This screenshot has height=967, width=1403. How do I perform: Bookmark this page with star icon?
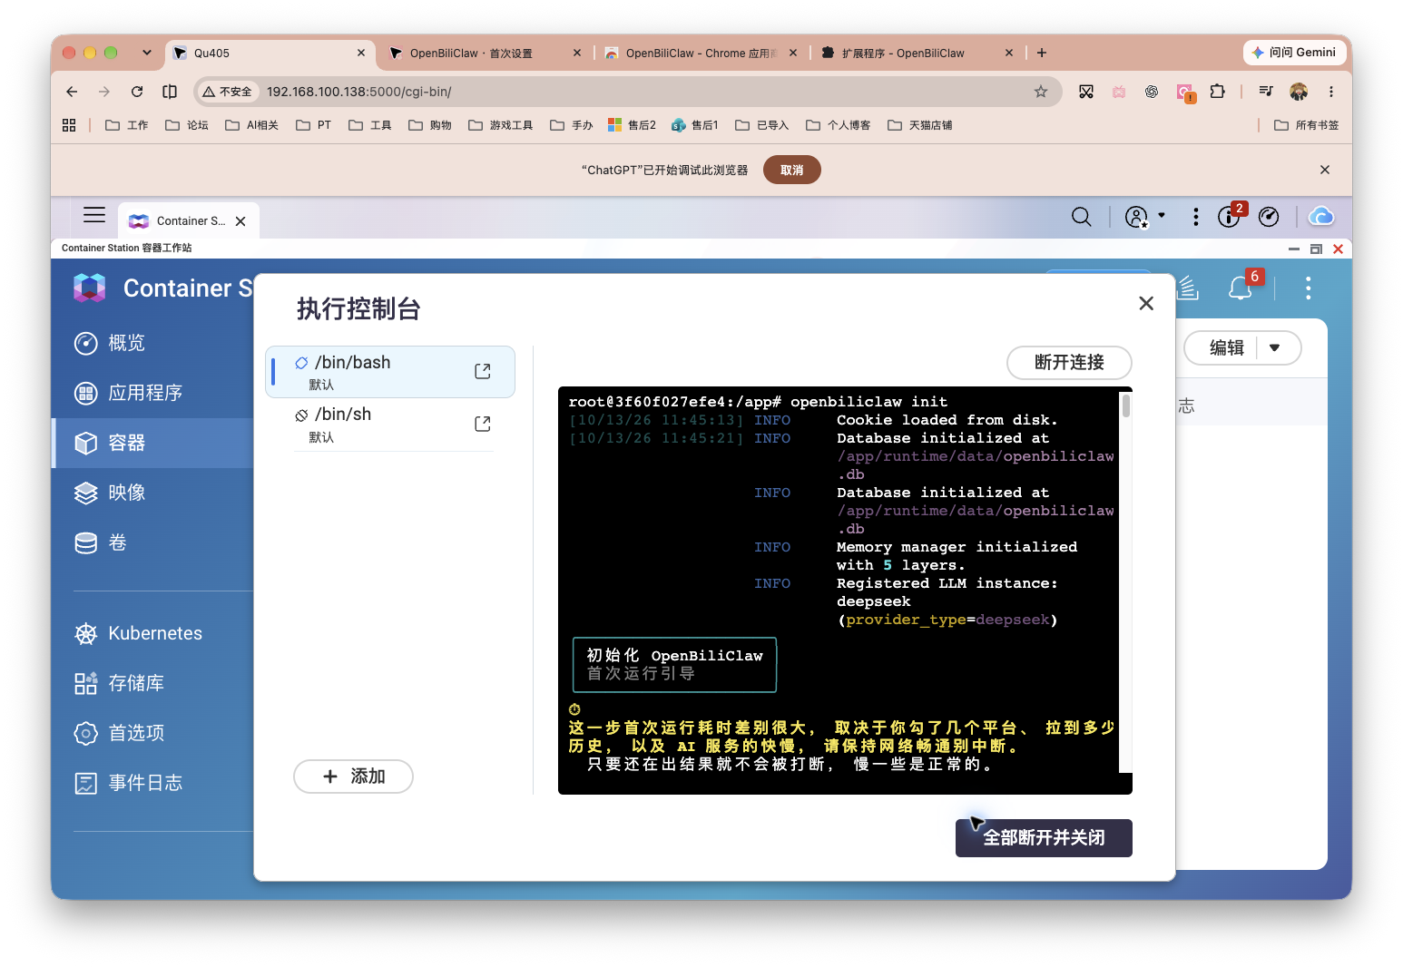pyautogui.click(x=1041, y=92)
